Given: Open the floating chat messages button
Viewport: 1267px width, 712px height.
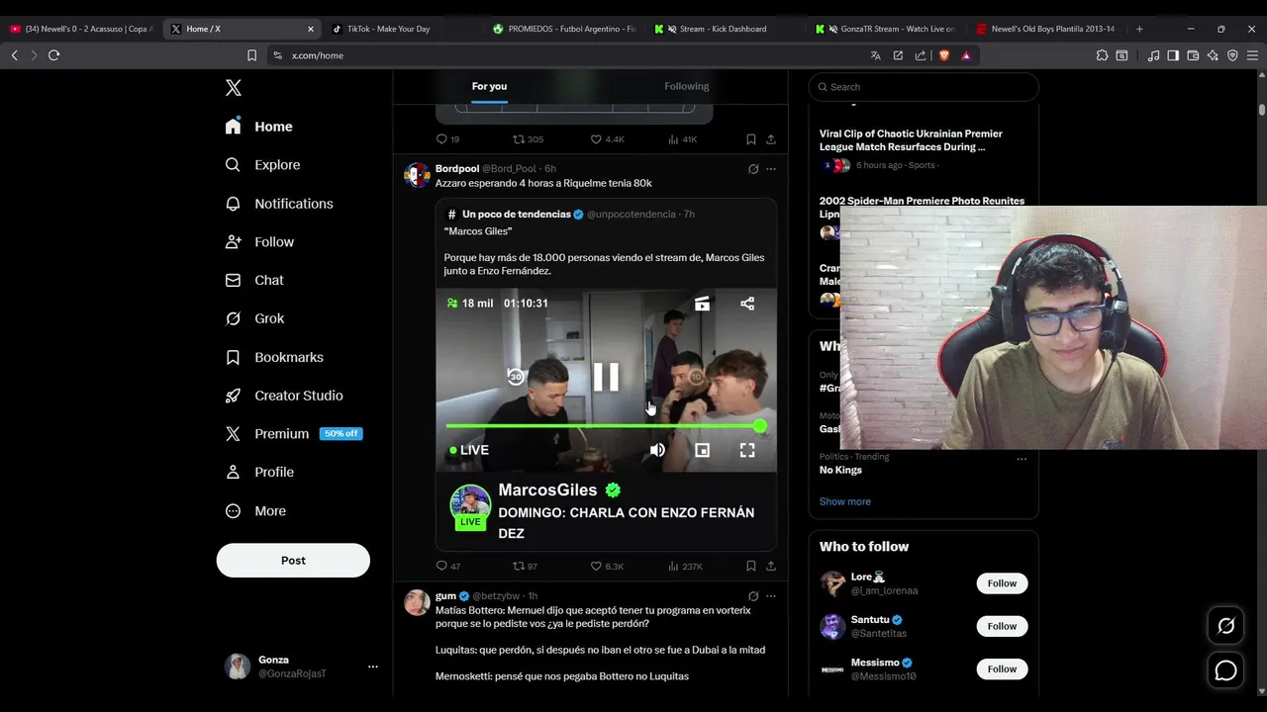Looking at the screenshot, I should tap(1225, 670).
